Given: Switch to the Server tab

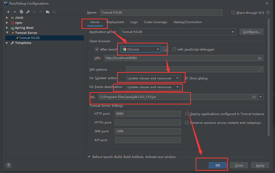Looking at the screenshot, I should coord(95,22).
